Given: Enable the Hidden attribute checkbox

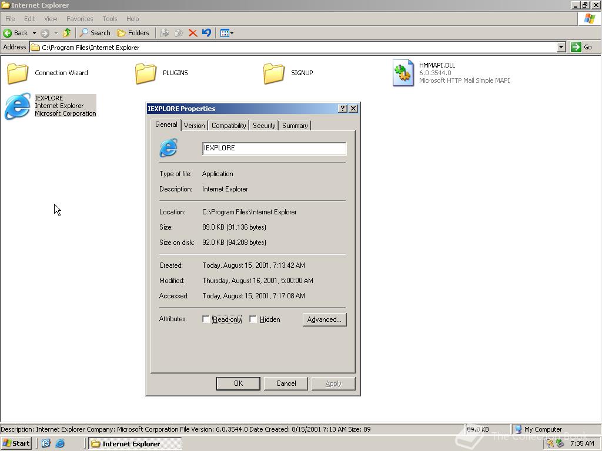Looking at the screenshot, I should (x=253, y=319).
